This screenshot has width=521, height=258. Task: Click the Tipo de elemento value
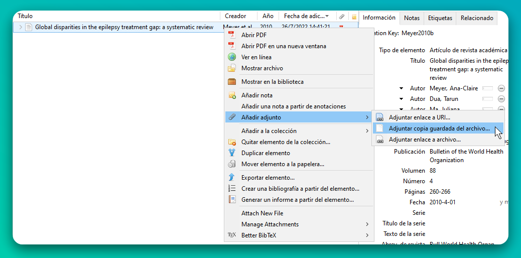(x=468, y=50)
